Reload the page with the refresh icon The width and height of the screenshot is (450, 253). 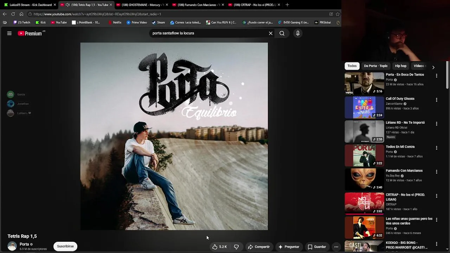(13, 14)
